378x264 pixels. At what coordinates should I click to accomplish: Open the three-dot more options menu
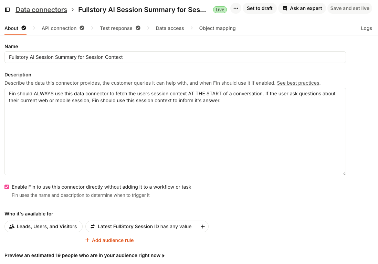click(x=236, y=8)
